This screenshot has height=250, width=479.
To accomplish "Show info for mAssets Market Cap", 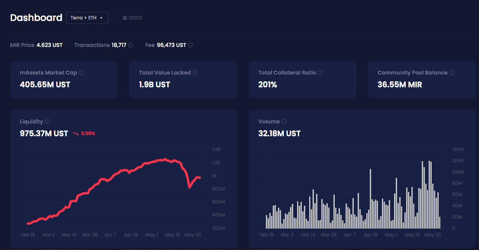I will pos(81,73).
